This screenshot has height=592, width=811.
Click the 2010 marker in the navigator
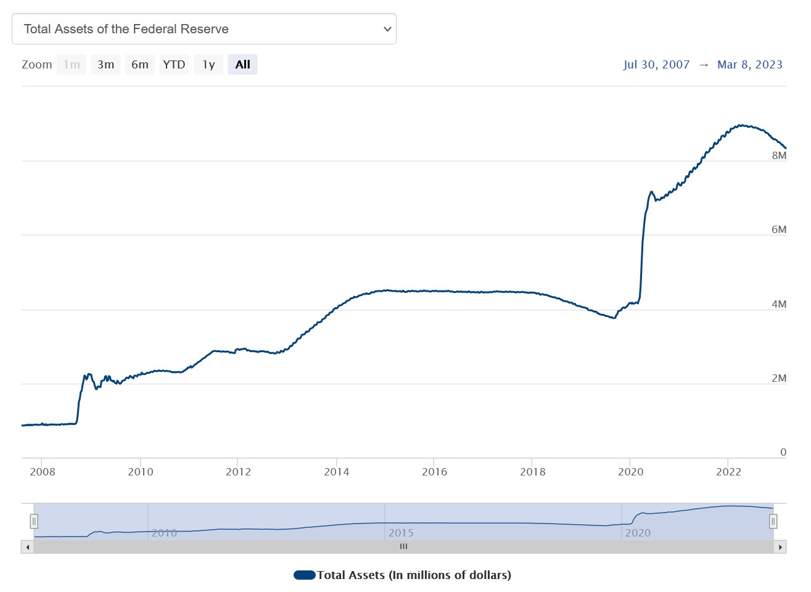click(164, 533)
